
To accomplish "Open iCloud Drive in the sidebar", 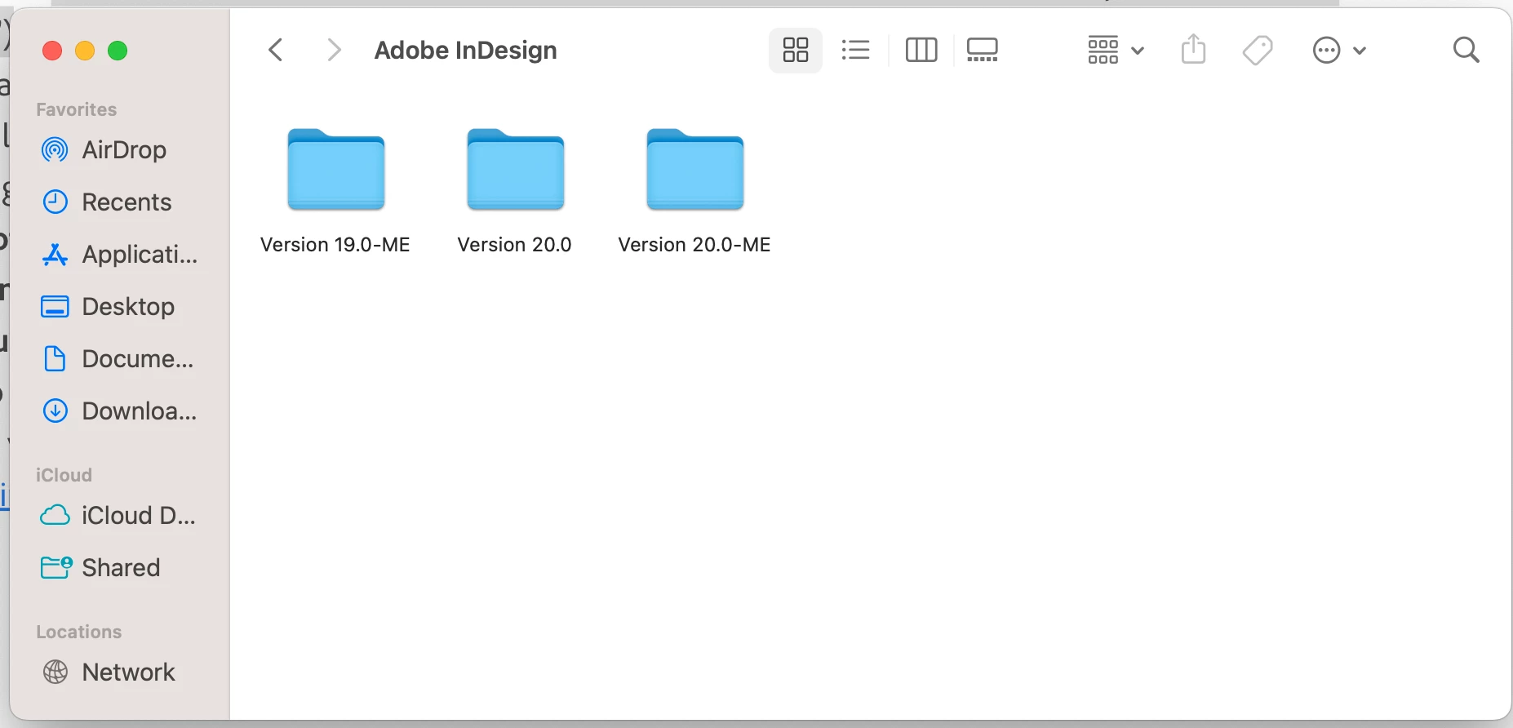I will 119,516.
